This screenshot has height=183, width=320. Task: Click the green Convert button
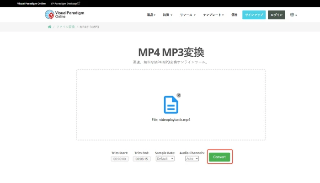coord(219,157)
